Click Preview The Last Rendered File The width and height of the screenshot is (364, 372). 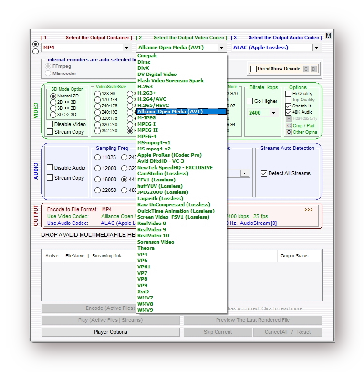click(253, 320)
